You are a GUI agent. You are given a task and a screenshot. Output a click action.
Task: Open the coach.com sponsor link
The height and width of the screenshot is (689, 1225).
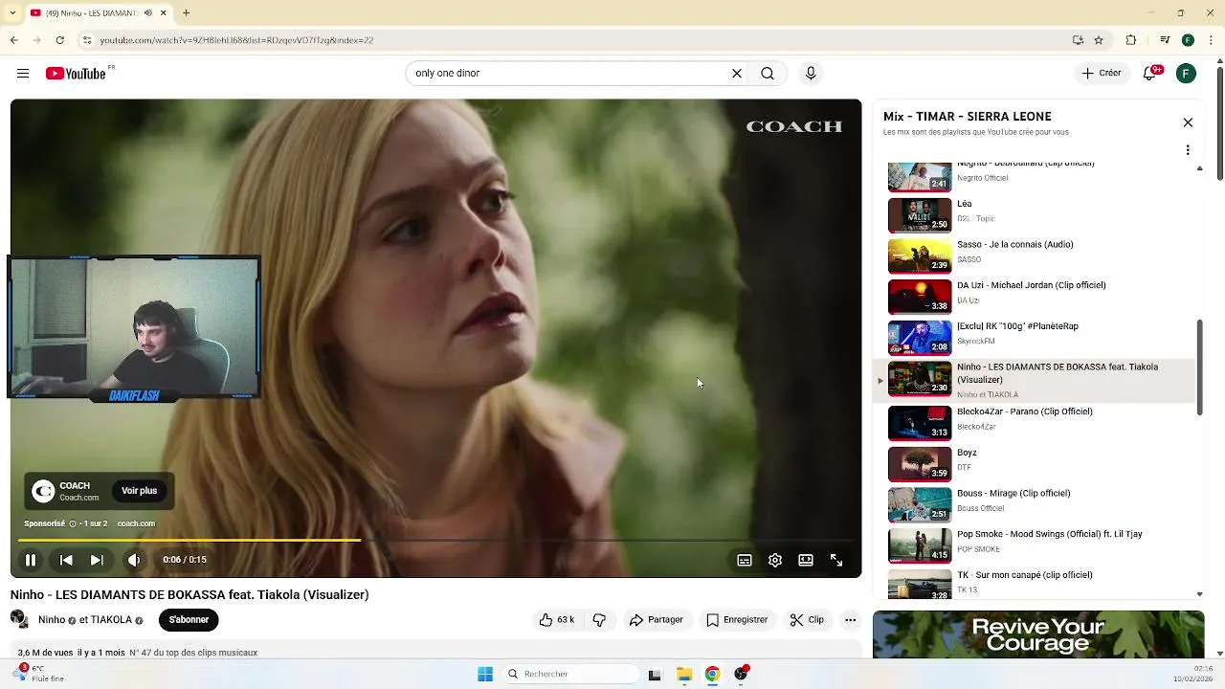click(x=136, y=523)
